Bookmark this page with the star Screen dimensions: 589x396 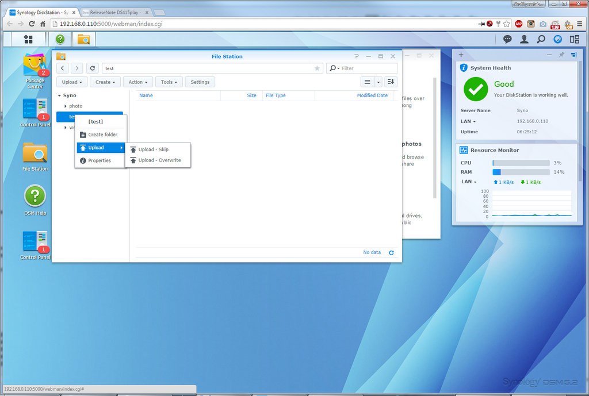click(507, 24)
